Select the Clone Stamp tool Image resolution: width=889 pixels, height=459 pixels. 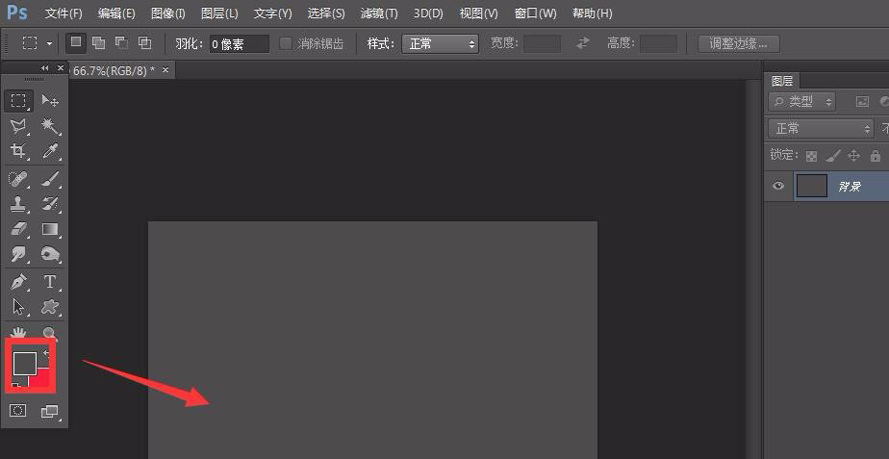pyautogui.click(x=18, y=204)
